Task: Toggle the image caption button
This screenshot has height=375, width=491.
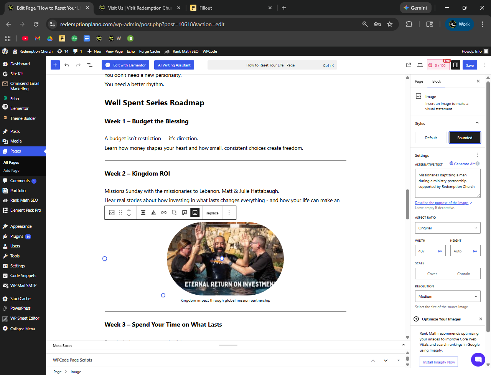Action: (x=195, y=212)
